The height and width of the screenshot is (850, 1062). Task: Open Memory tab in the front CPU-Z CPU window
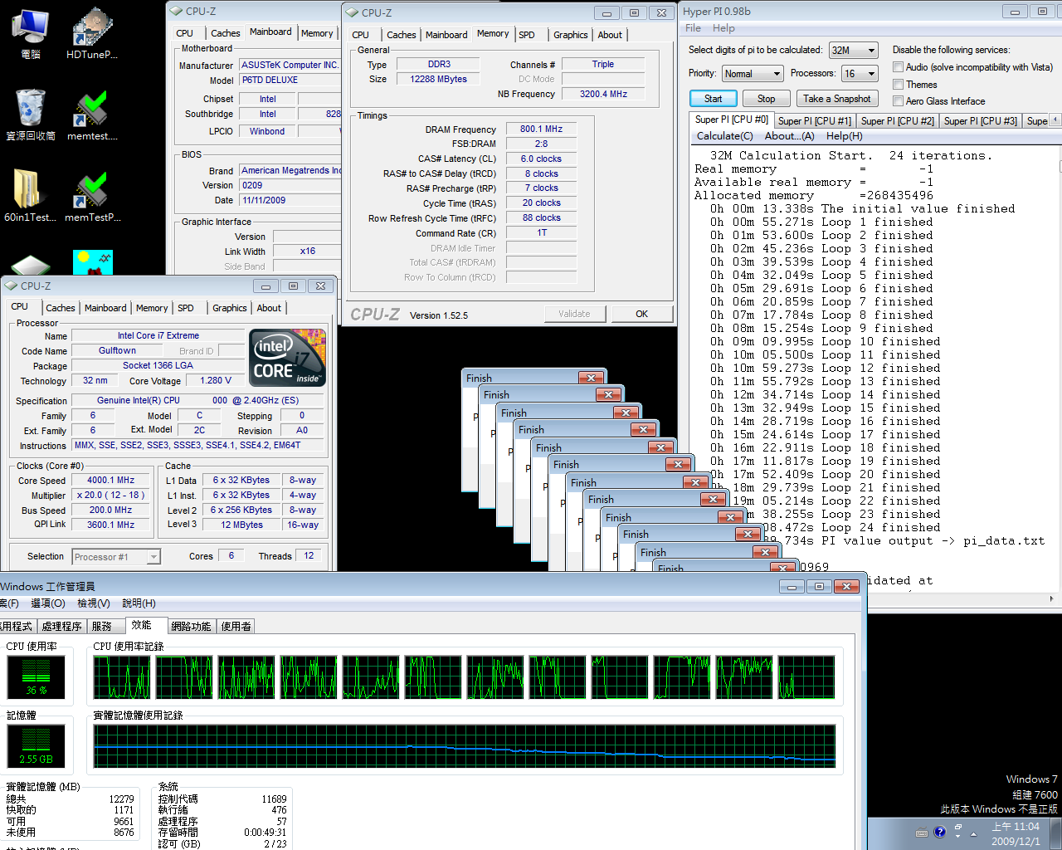point(152,308)
